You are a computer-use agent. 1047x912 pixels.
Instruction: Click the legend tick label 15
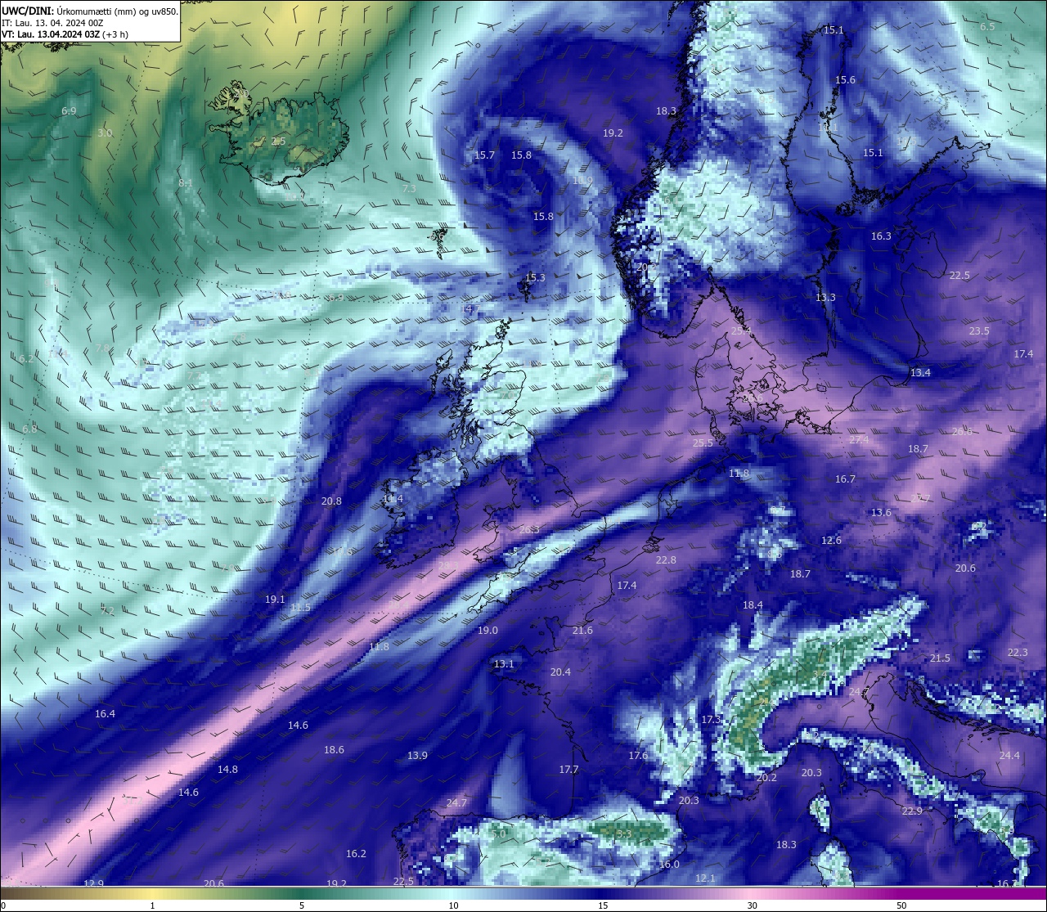point(602,905)
